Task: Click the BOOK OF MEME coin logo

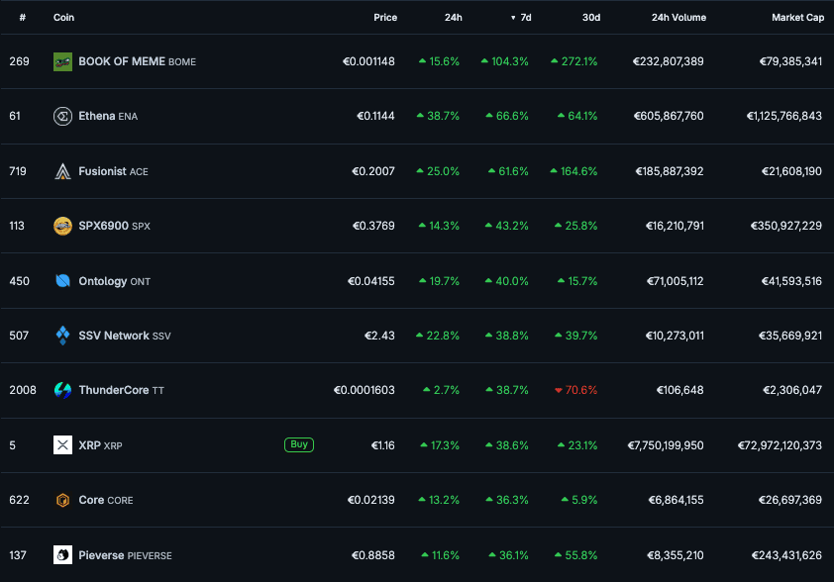Action: pyautogui.click(x=62, y=61)
